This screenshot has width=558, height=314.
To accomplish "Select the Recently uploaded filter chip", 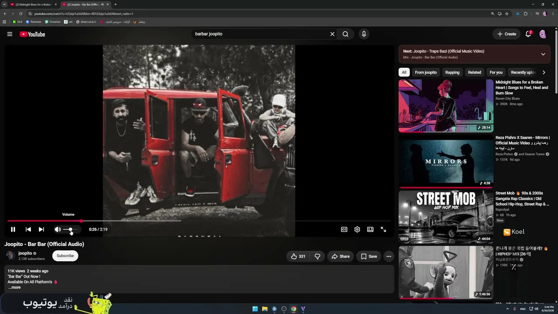I will coord(523,72).
